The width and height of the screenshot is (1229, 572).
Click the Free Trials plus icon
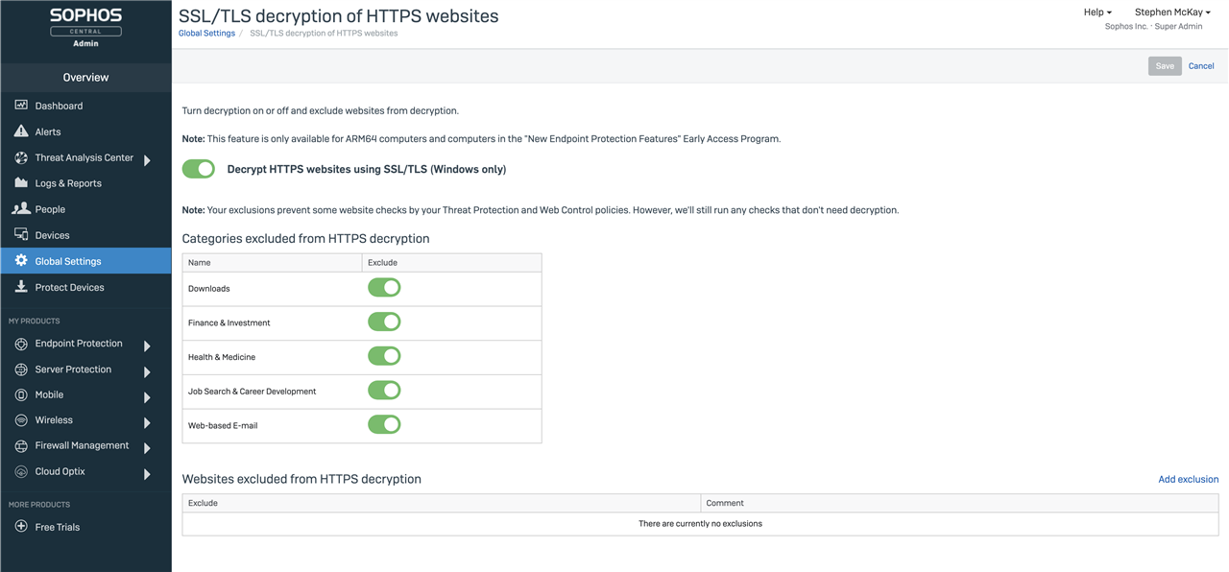click(x=21, y=526)
